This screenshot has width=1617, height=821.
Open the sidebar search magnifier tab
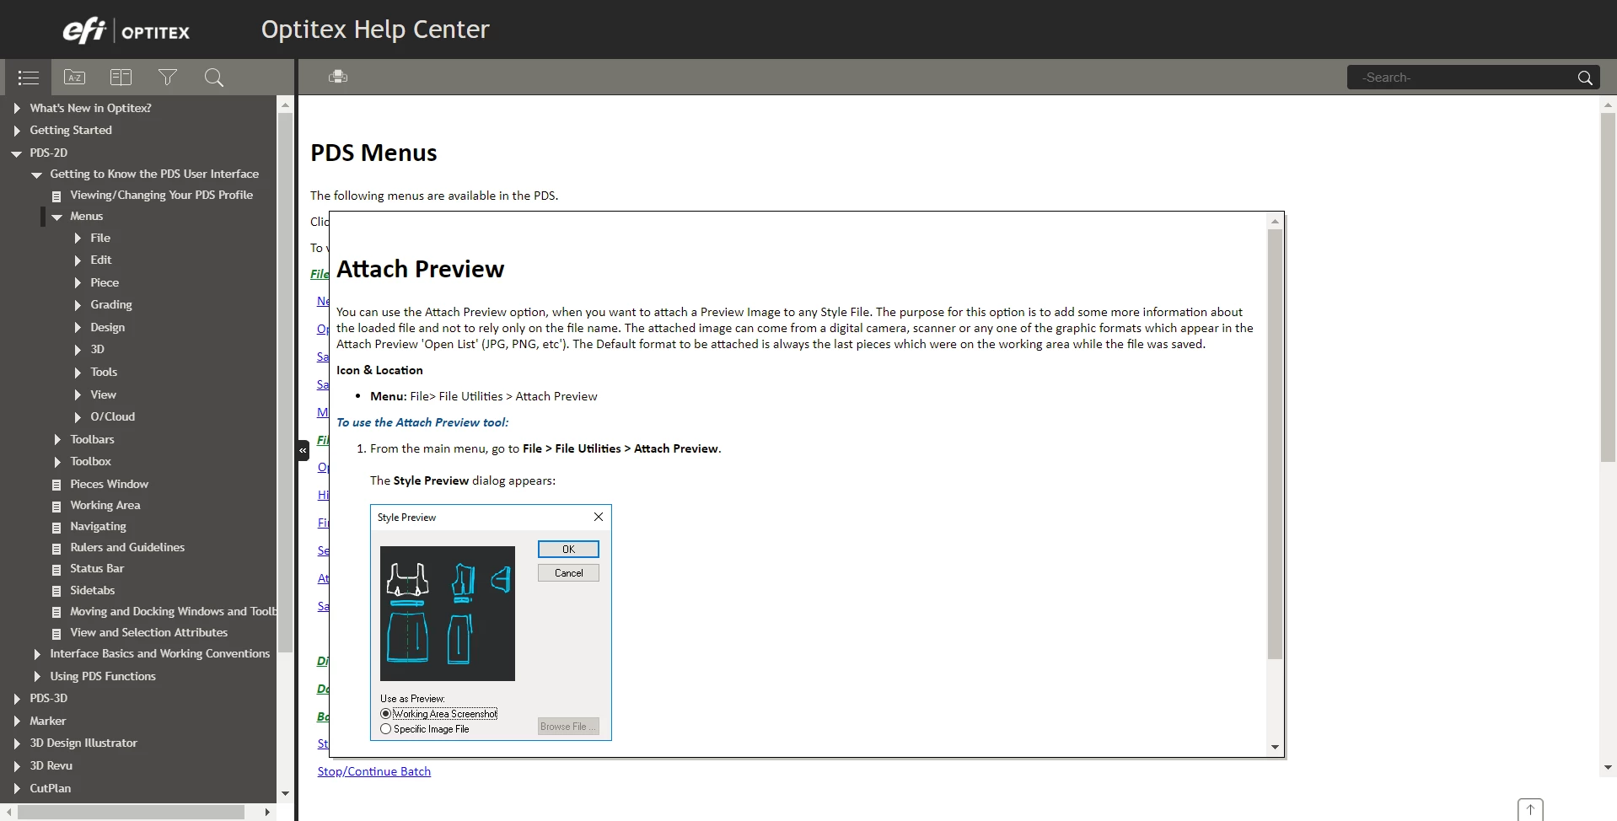tap(214, 78)
